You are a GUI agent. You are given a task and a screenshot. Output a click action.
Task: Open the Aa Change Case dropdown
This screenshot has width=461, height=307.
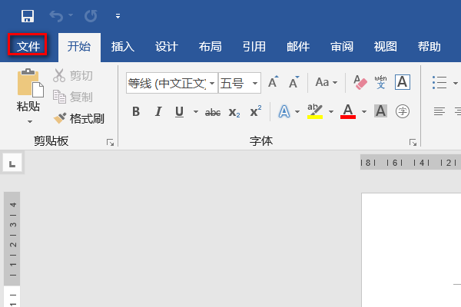pyautogui.click(x=327, y=82)
